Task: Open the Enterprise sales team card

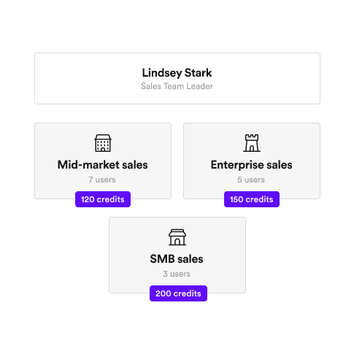Action: 252,161
